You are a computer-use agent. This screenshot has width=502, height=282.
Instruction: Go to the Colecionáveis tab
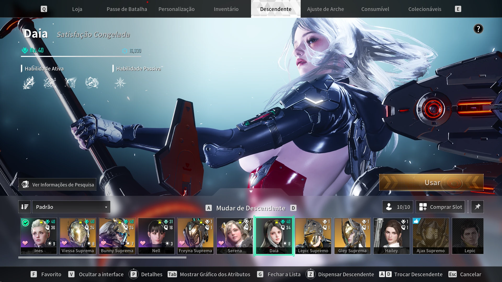425,9
